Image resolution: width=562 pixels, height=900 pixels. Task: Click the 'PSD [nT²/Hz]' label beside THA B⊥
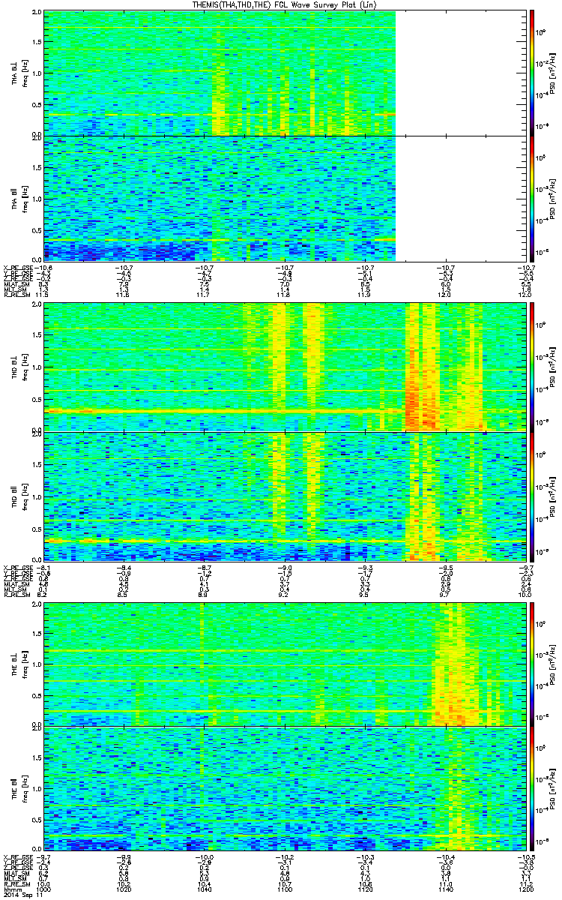tap(552, 73)
